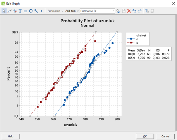
Task: Click the Minitab Edit Graph app icon
Action: (3, 3)
